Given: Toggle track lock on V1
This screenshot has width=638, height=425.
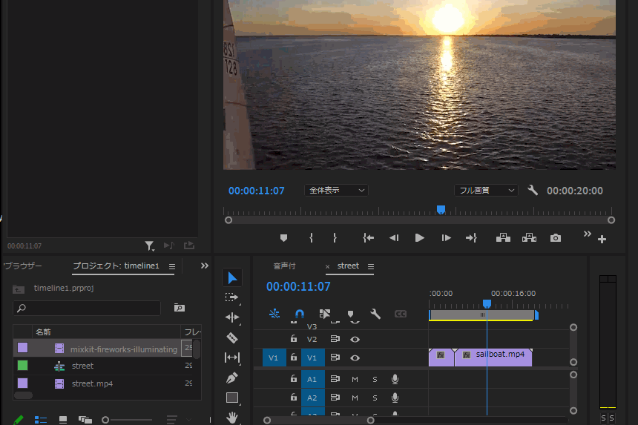Looking at the screenshot, I should pyautogui.click(x=293, y=357).
